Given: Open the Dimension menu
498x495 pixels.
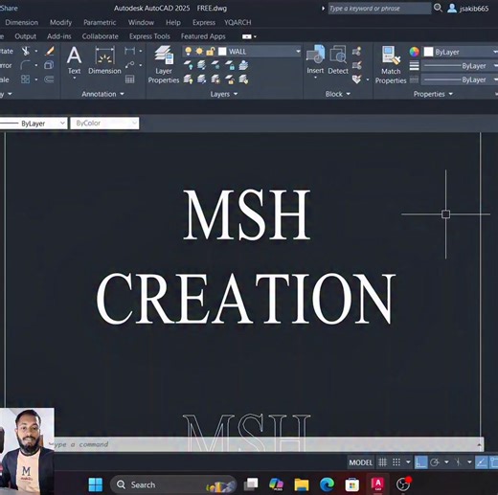Looking at the screenshot, I should coord(22,22).
